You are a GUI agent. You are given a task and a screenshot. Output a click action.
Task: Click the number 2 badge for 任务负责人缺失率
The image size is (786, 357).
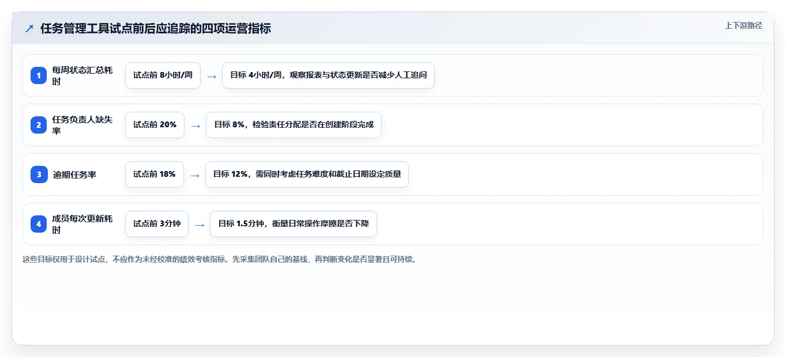click(x=39, y=125)
